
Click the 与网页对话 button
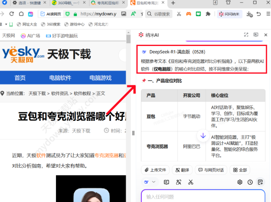[x=210, y=170]
